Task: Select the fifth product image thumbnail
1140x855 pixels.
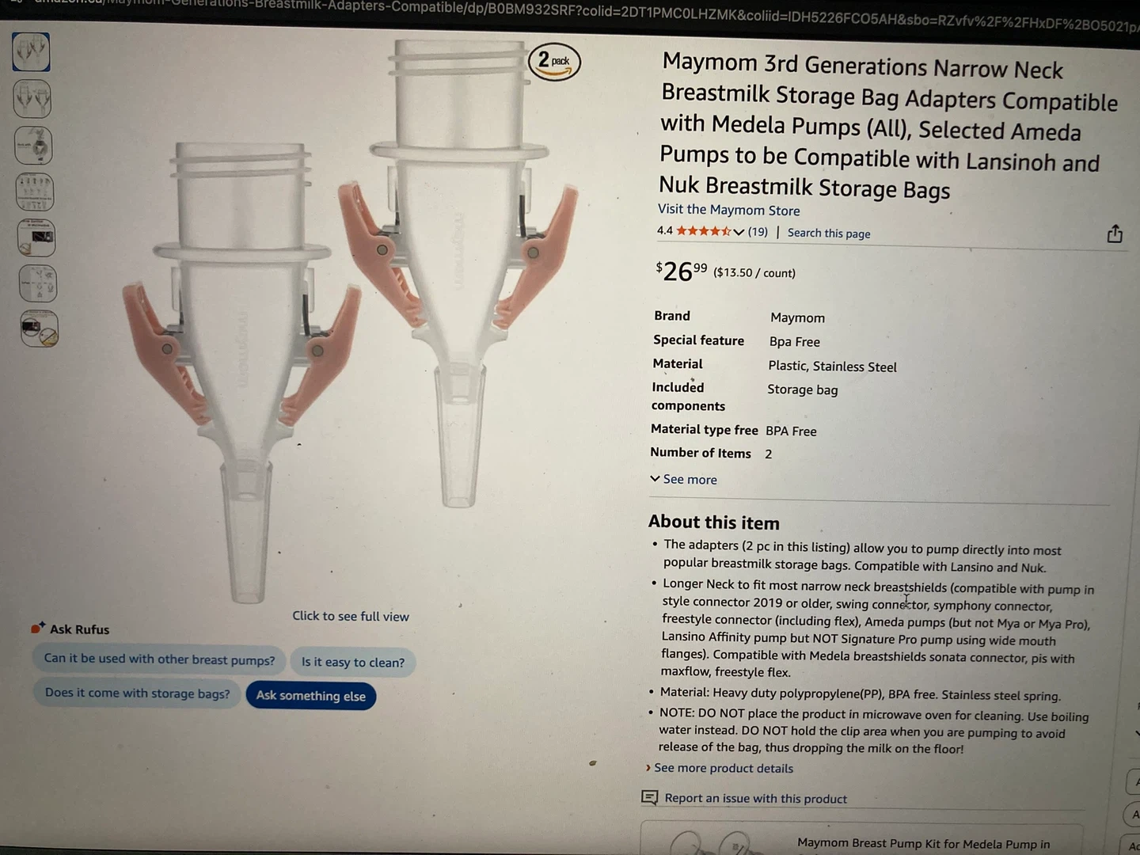Action: [x=36, y=237]
